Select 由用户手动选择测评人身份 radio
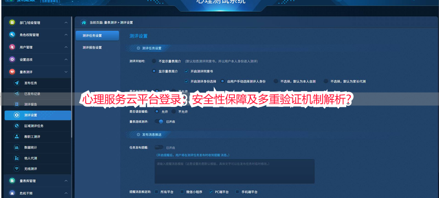 point(223,81)
